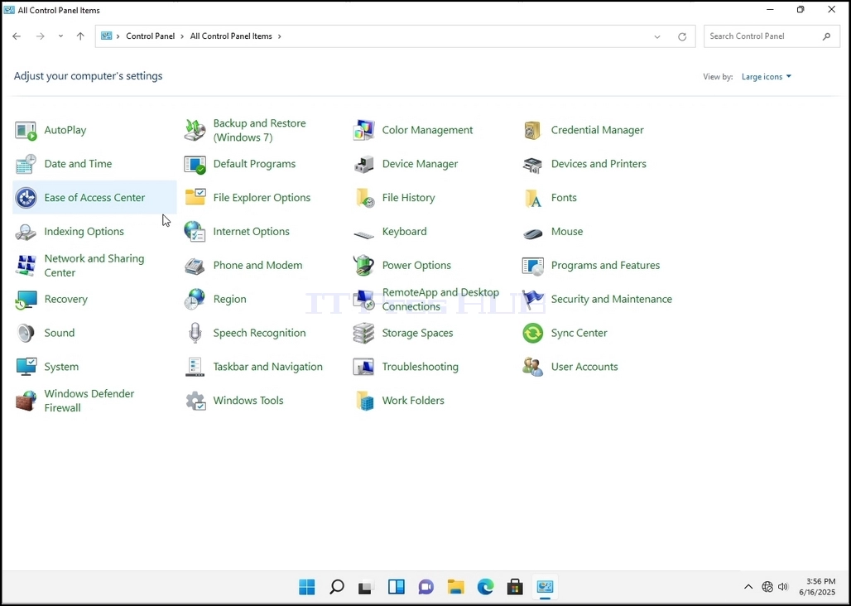Open the File History icon

[364, 198]
